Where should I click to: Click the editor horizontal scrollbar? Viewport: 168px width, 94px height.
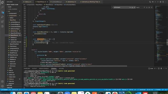(x=78, y=66)
